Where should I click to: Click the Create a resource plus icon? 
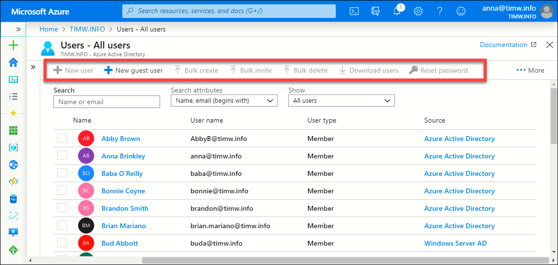[14, 46]
